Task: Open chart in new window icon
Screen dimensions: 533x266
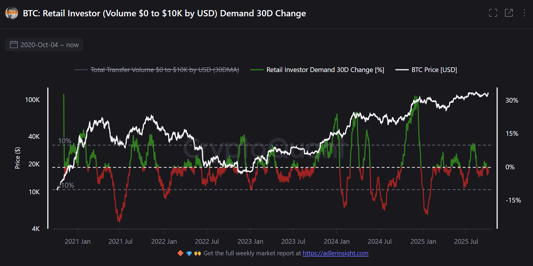Action: coord(509,13)
